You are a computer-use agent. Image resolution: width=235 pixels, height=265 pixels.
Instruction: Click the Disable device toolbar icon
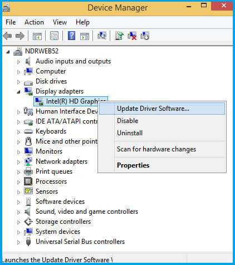pyautogui.click(x=145, y=36)
